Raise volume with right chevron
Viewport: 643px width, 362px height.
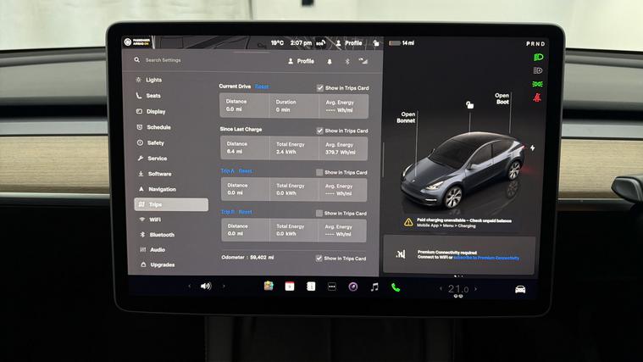coord(224,287)
